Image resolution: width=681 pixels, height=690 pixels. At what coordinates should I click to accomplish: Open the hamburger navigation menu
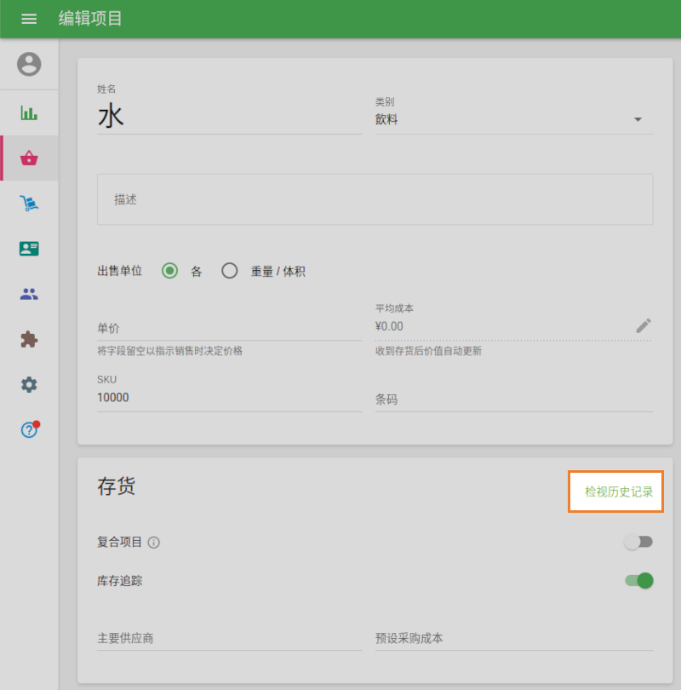pos(29,19)
